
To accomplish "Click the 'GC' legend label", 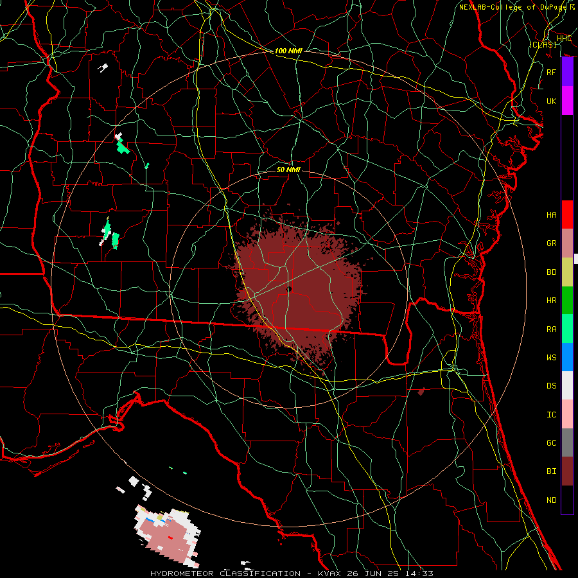I will click(x=551, y=443).
